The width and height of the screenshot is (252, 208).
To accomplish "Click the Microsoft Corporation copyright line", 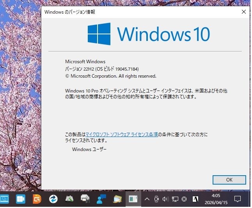I will 110,76.
